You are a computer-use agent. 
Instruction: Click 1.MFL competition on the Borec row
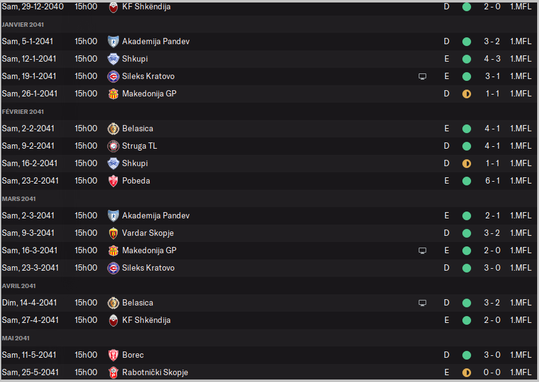click(x=520, y=355)
